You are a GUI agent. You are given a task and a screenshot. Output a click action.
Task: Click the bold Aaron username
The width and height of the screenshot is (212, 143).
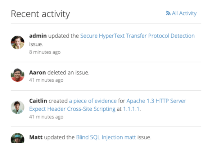(37, 73)
